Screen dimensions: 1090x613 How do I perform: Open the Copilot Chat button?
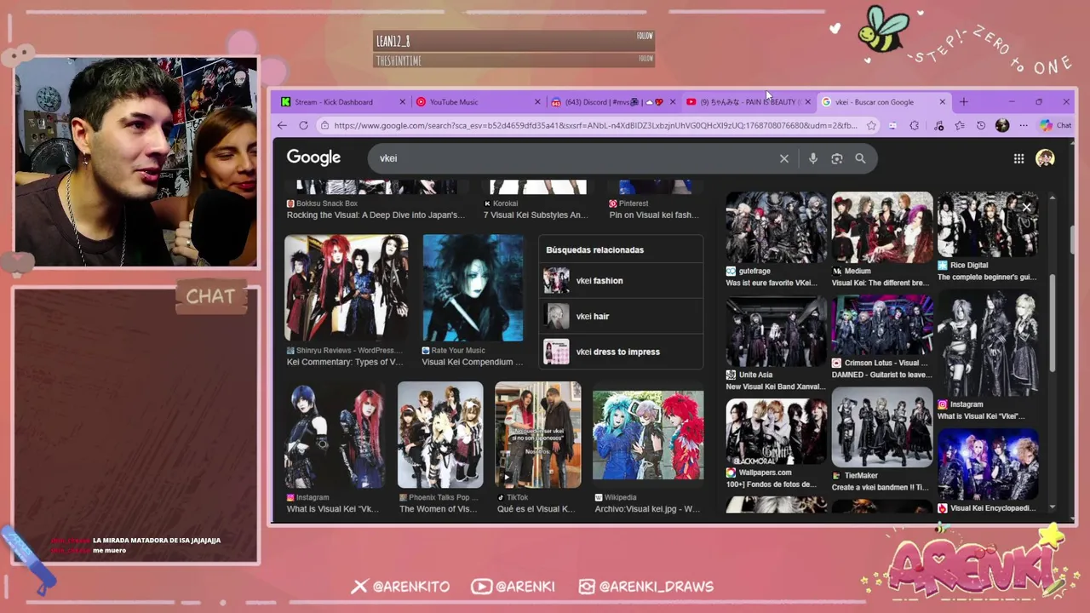[1055, 125]
